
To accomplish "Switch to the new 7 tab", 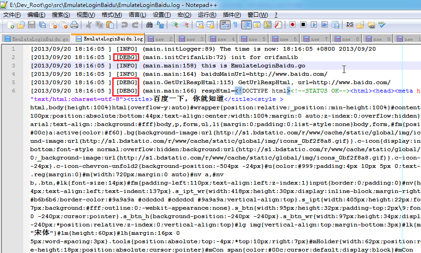I will [316, 39].
